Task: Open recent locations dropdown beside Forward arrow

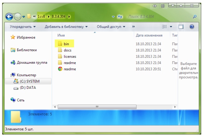Action: pos(24,17)
